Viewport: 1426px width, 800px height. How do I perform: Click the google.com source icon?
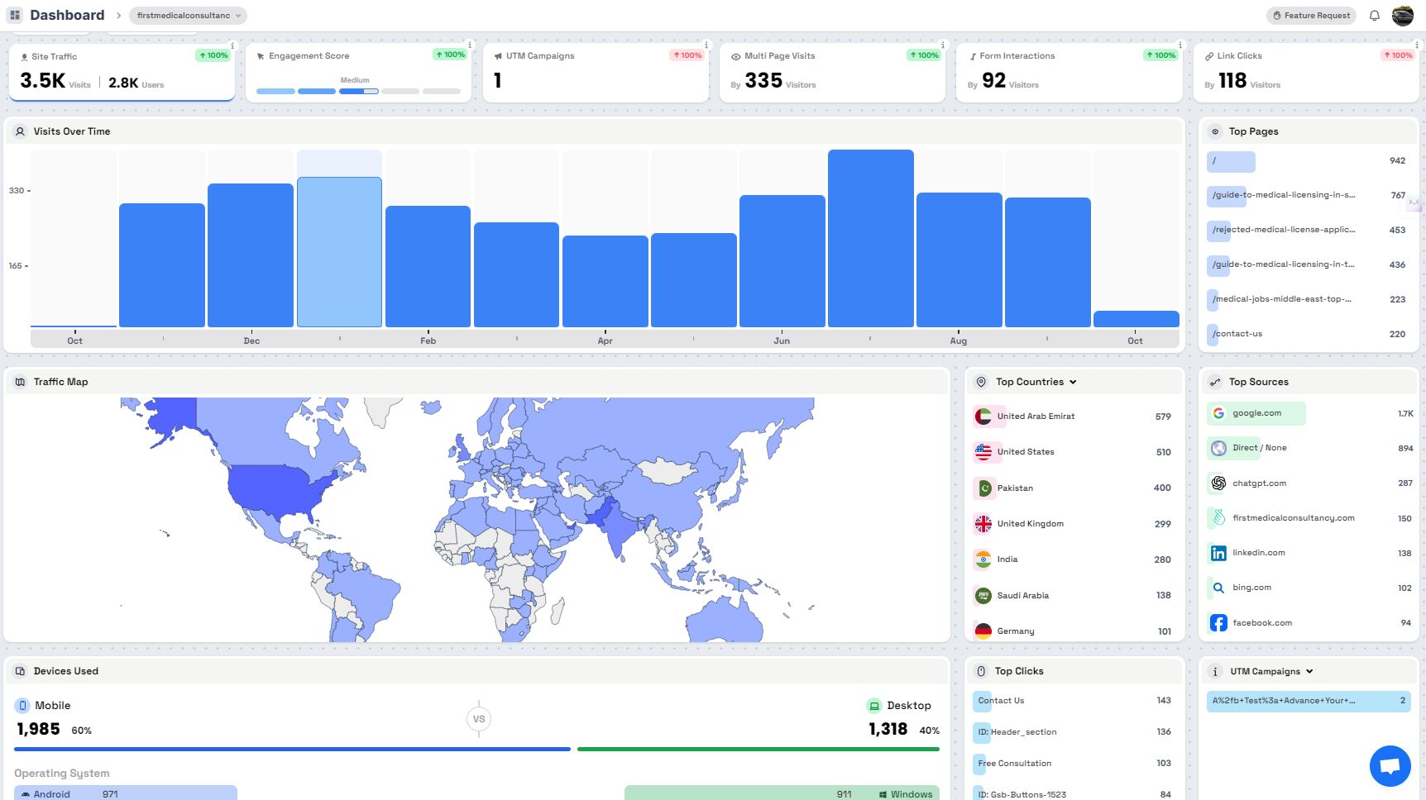(1218, 413)
